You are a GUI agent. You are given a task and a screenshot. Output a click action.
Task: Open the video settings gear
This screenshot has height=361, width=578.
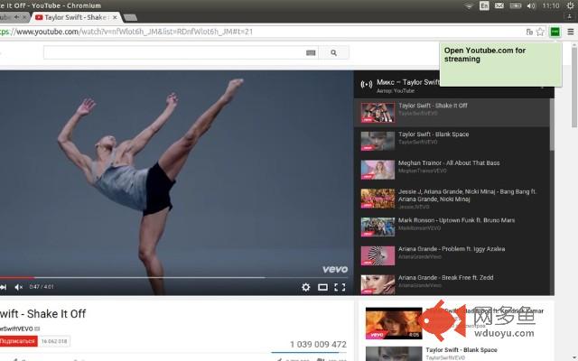click(x=305, y=287)
